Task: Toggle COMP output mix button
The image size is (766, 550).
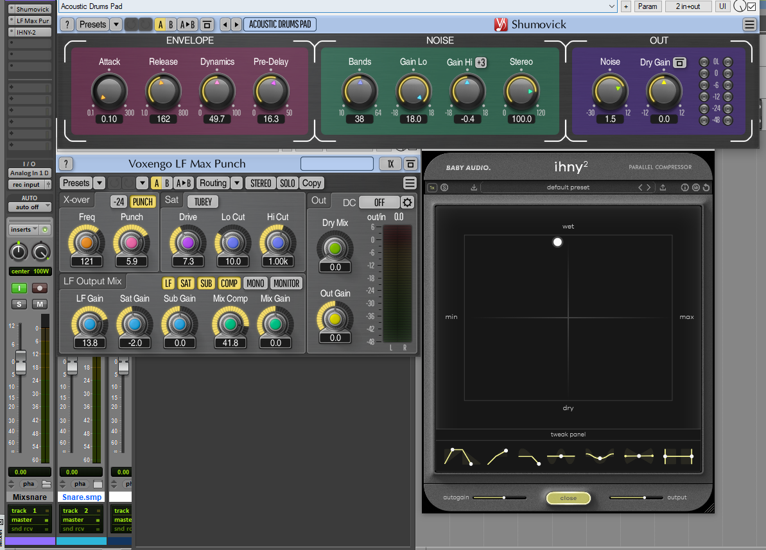Action: click(229, 284)
